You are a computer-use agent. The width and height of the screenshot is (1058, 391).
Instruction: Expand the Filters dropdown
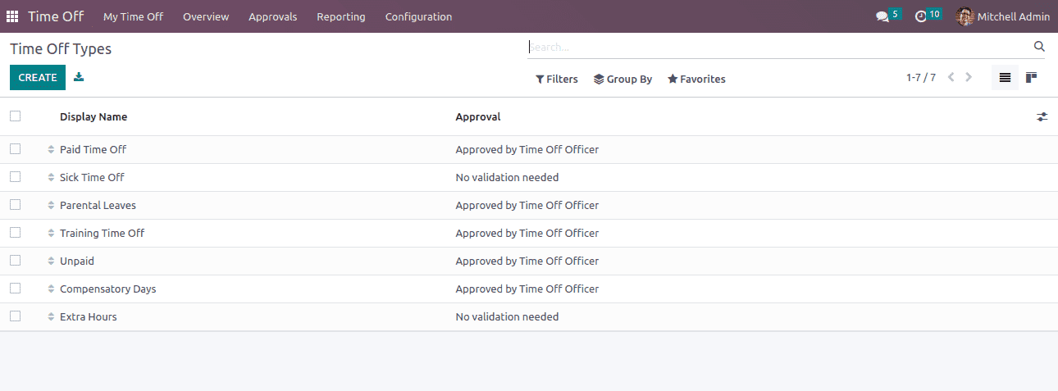(x=557, y=79)
